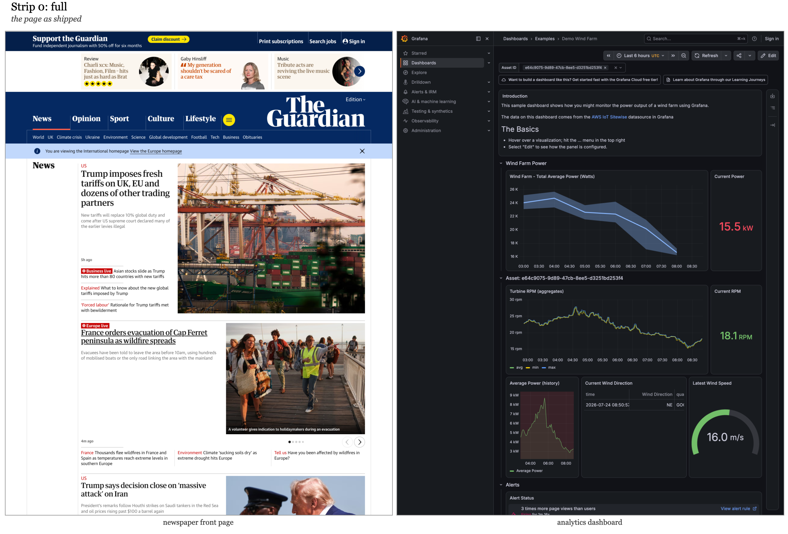Click the Alerts & IRM bell icon
Screen dimensions: 788x534
pyautogui.click(x=405, y=92)
